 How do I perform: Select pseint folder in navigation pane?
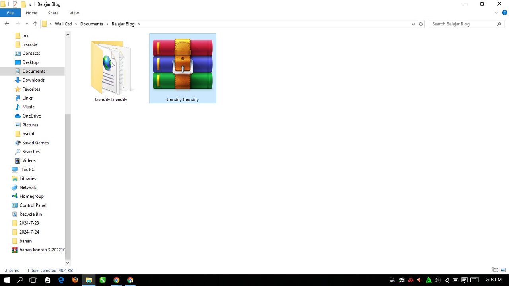click(x=28, y=134)
